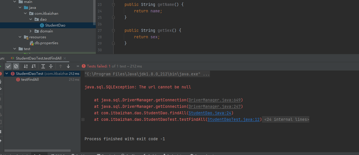Image resolution: width=359 pixels, height=155 pixels.
Task: Select the StudentDaoTest.testFindAll run tab
Action: (38, 58)
